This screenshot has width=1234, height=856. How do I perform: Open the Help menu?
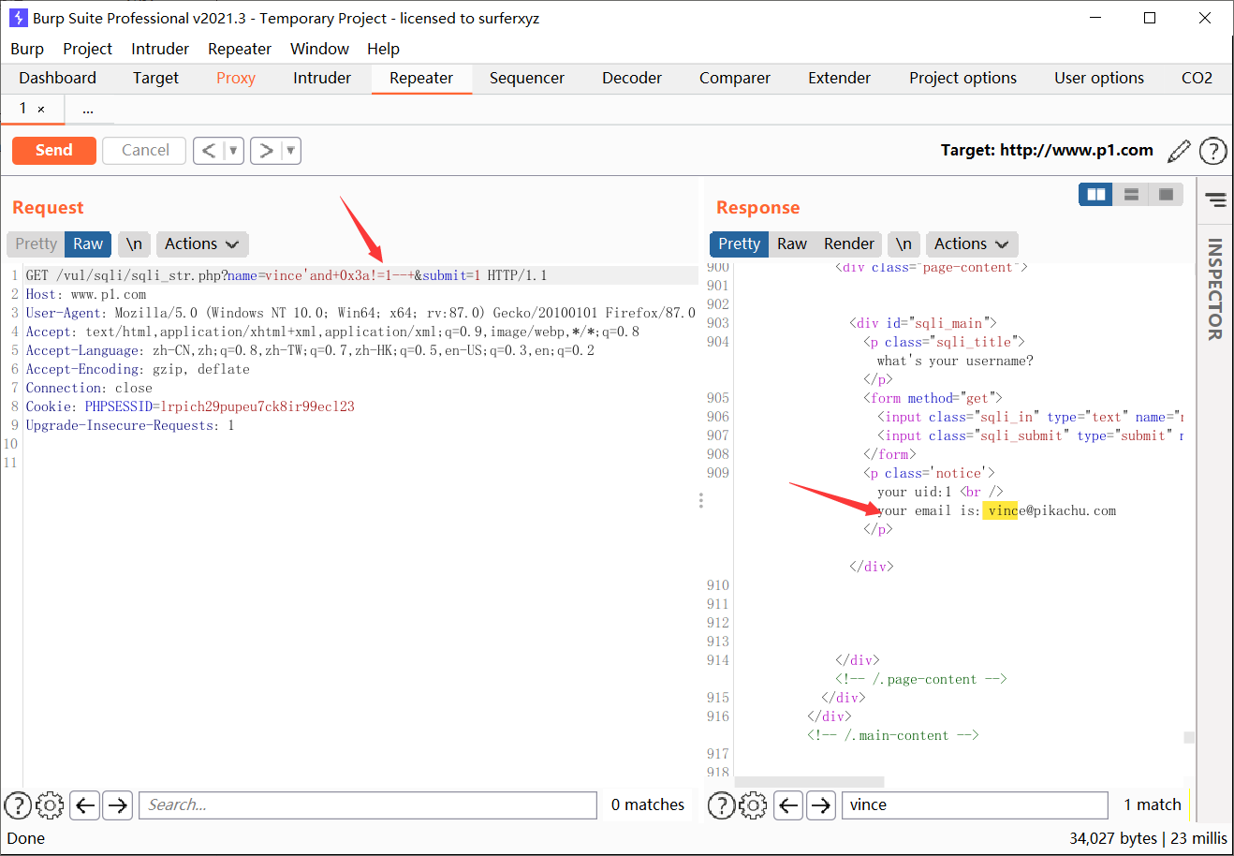(x=383, y=49)
